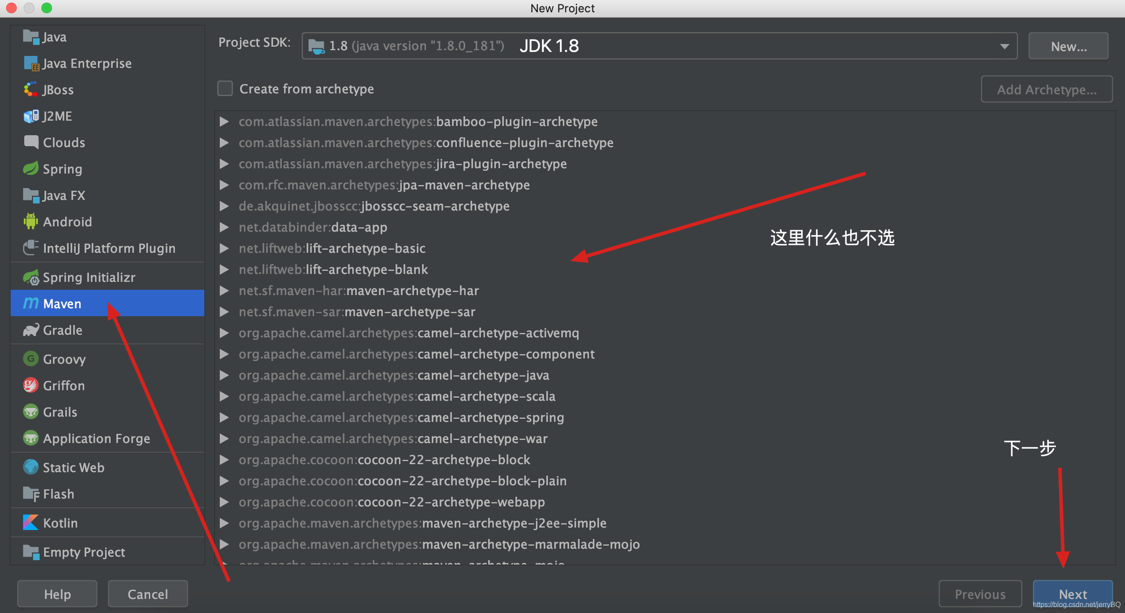Click New... SDK button
The width and height of the screenshot is (1125, 613).
[1069, 46]
